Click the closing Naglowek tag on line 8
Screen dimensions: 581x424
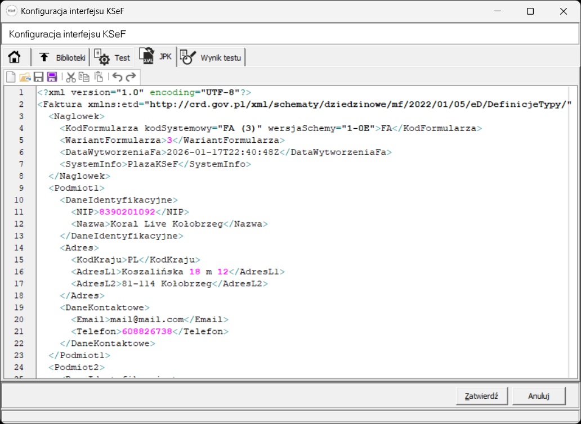tap(79, 176)
